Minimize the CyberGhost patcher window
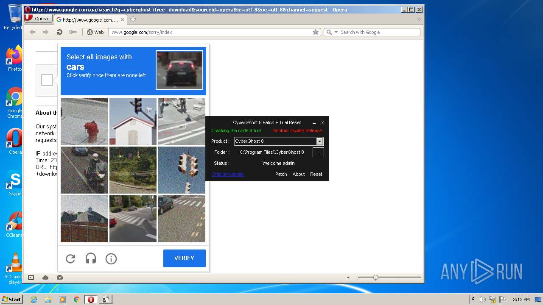This screenshot has height=305, width=543. [x=314, y=123]
